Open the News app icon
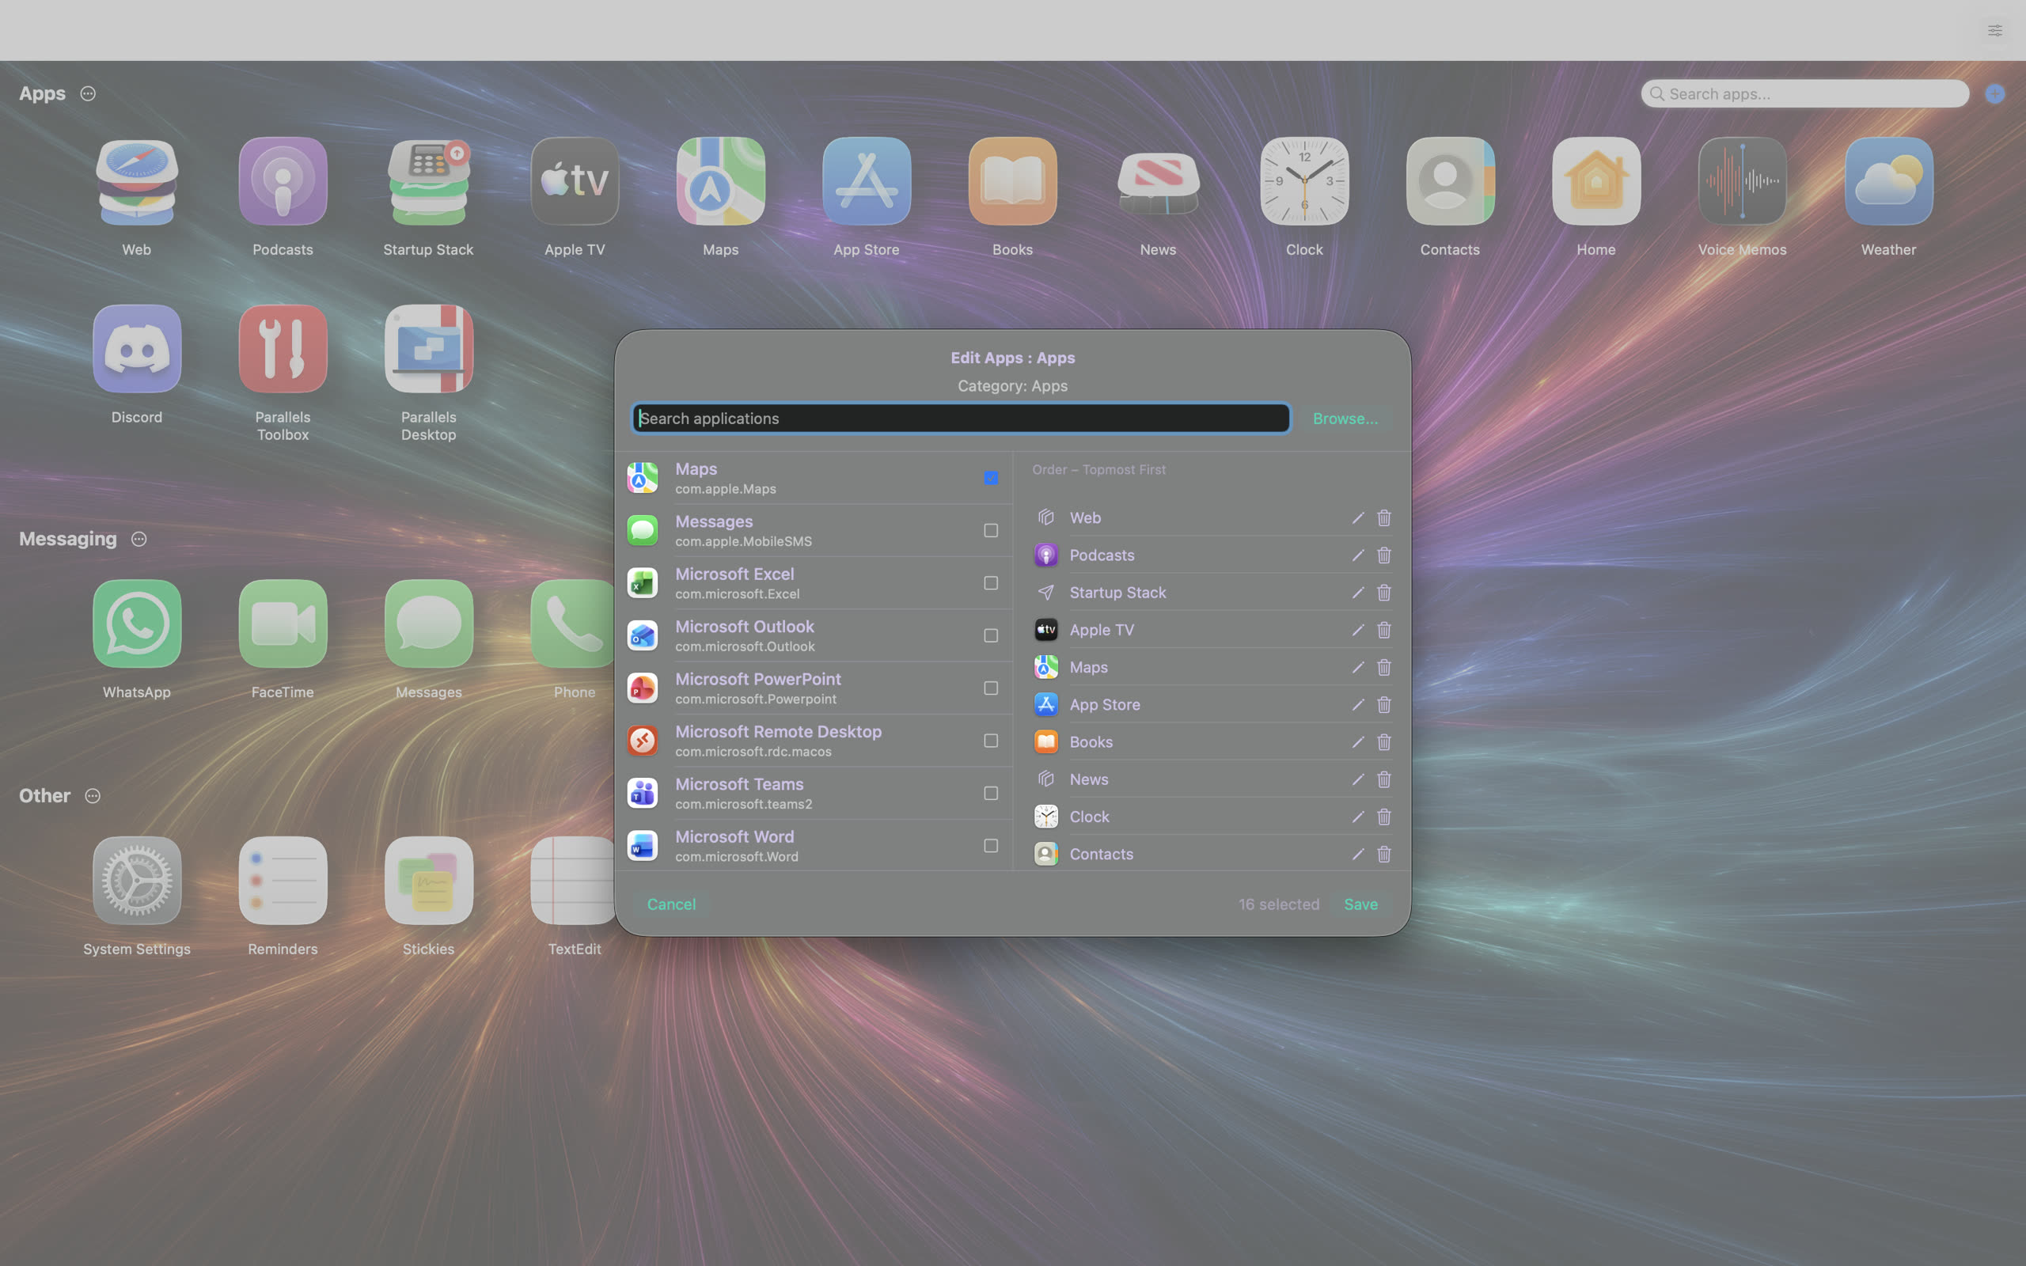Viewport: 2026px width, 1266px height. click(1159, 182)
